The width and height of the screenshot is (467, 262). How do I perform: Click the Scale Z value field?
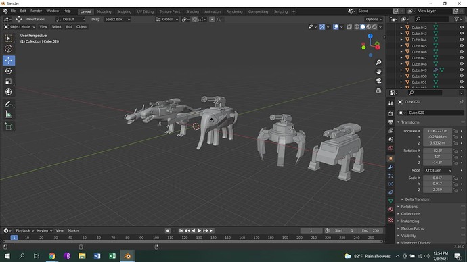437,190
